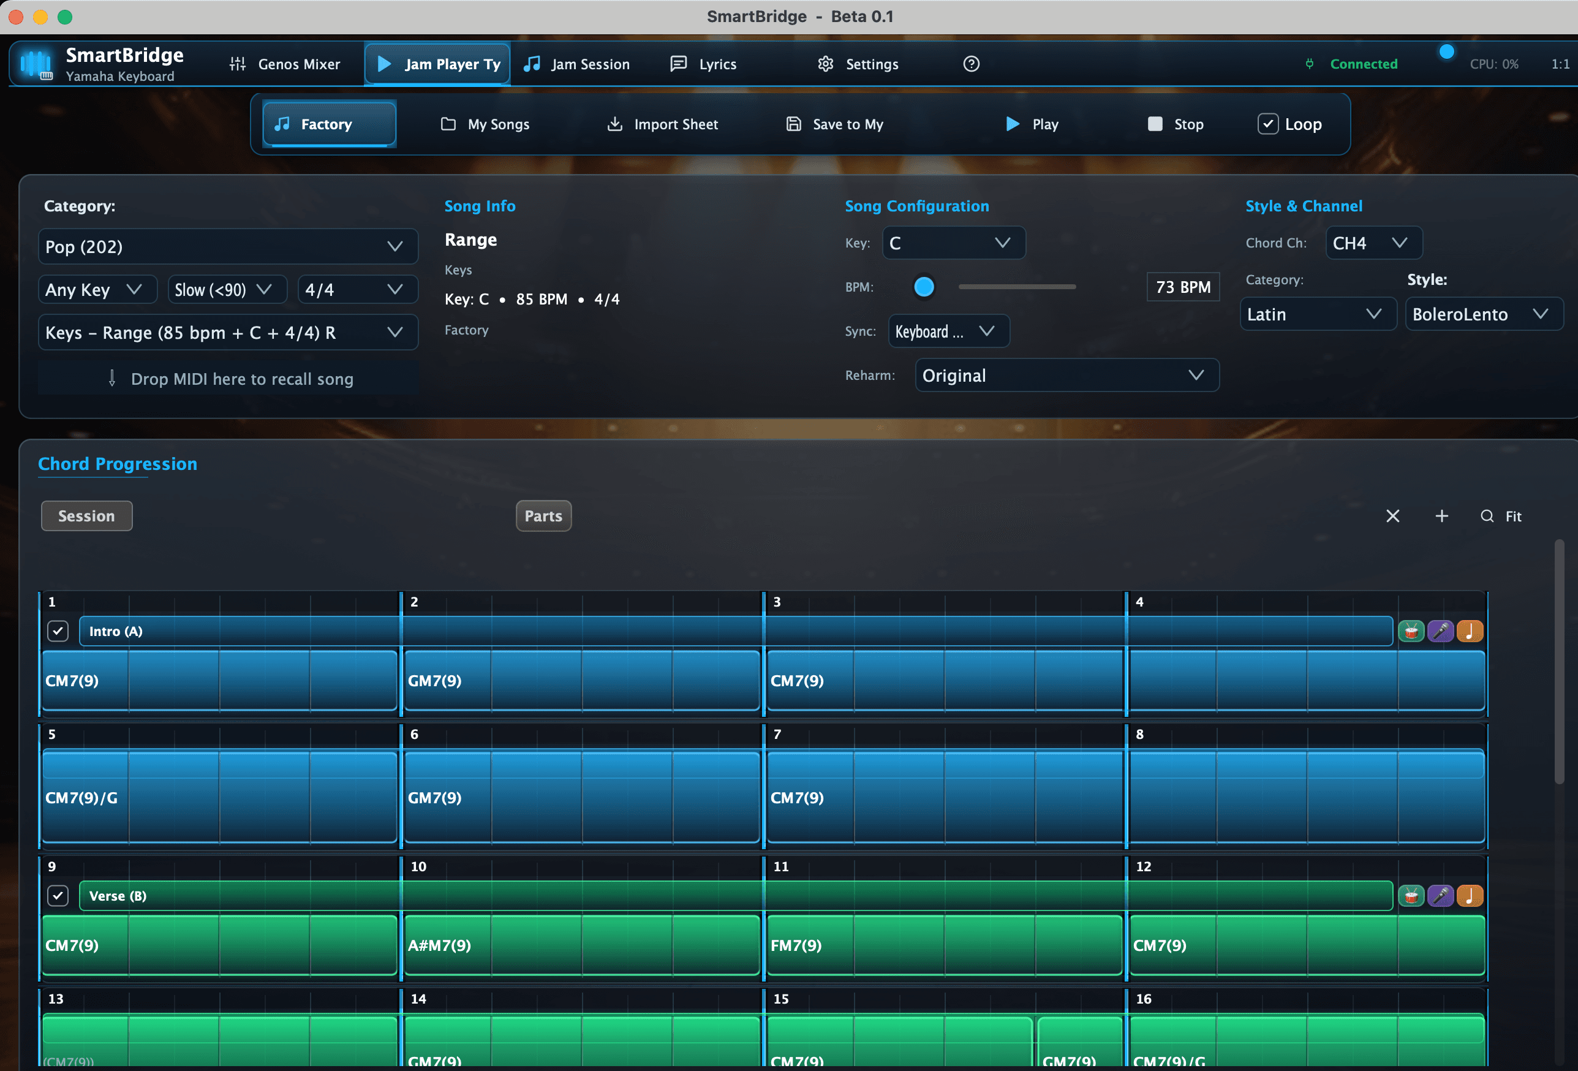
Task: Open the Latin style category dropdown
Action: (1318, 314)
